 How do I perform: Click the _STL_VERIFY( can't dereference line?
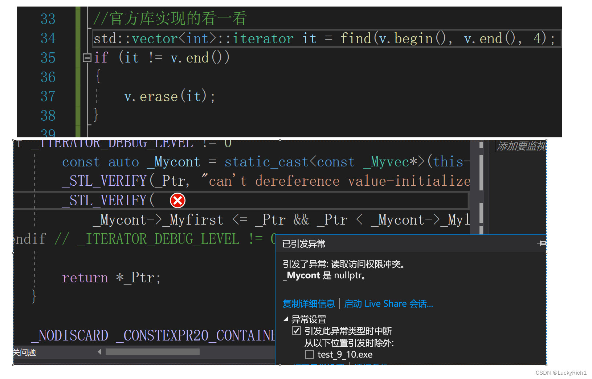click(266, 181)
